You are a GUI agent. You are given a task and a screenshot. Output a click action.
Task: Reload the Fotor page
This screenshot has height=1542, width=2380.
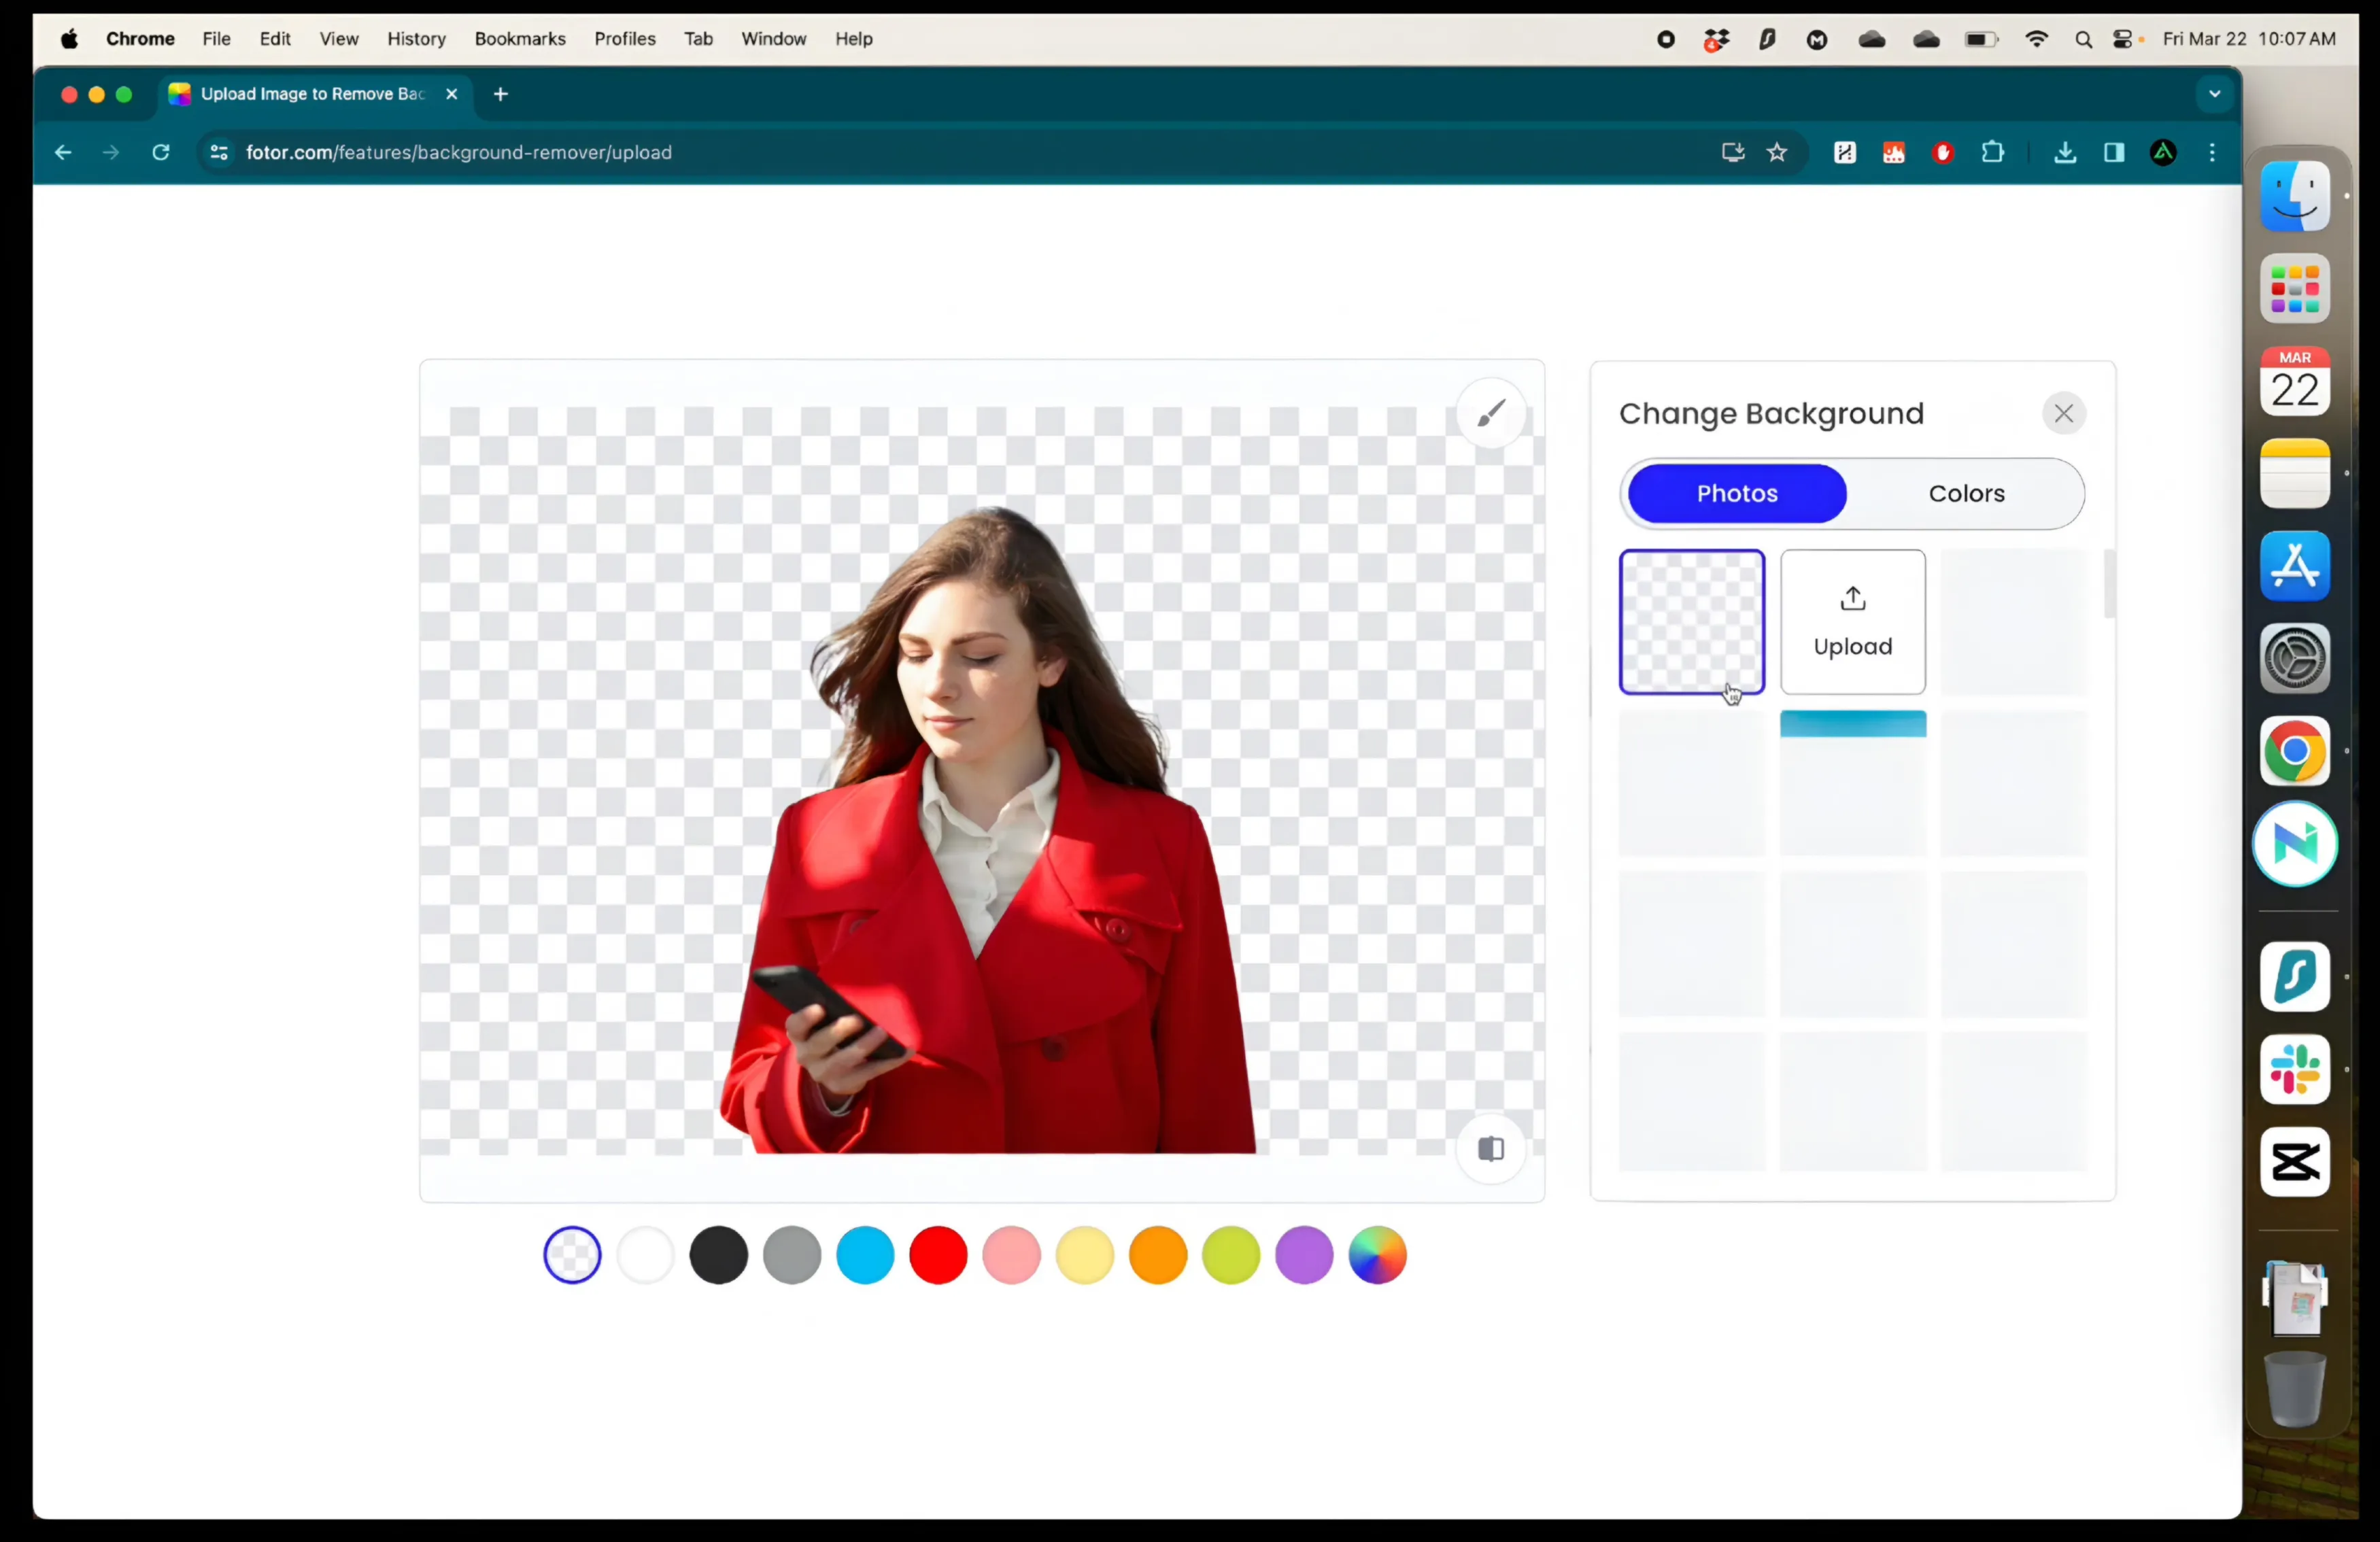pyautogui.click(x=160, y=152)
